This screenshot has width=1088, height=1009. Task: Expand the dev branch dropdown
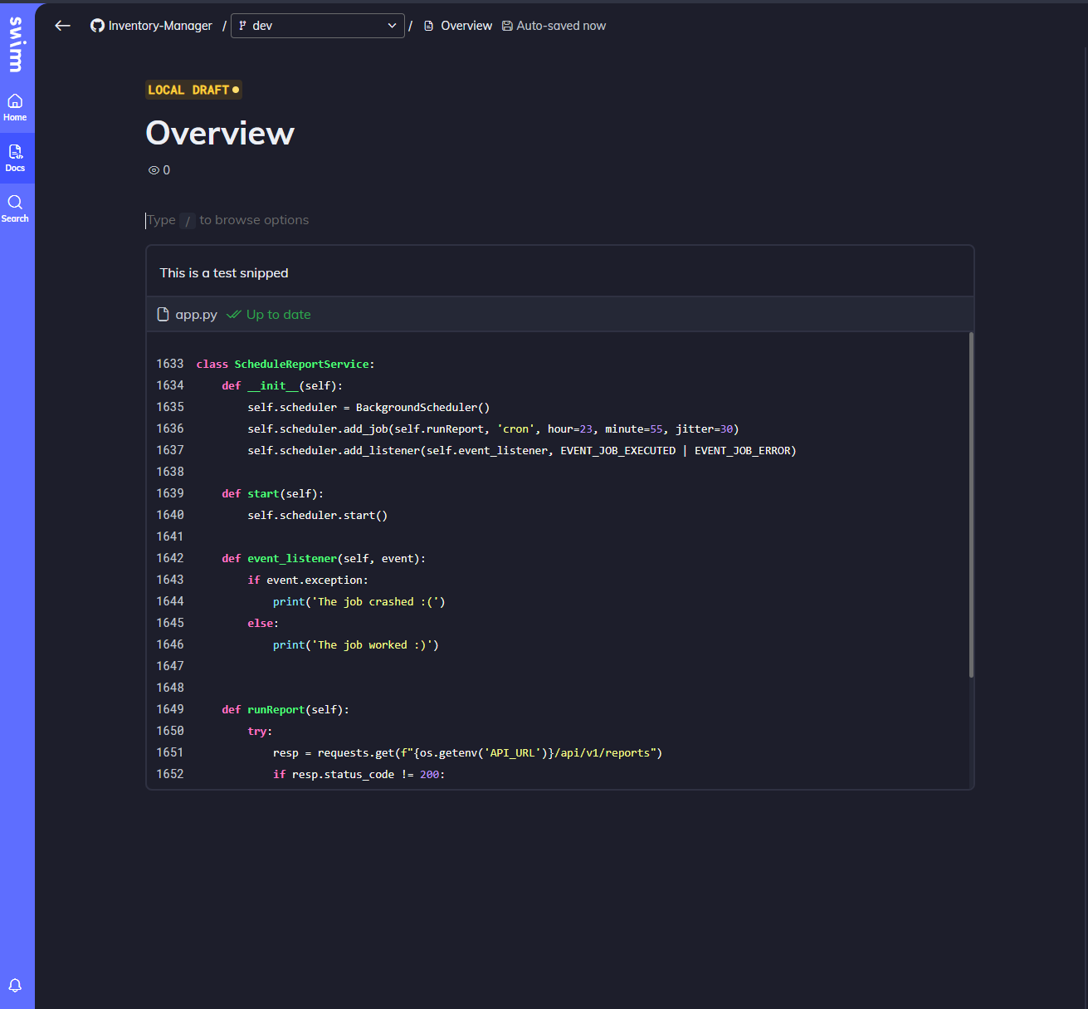[317, 26]
